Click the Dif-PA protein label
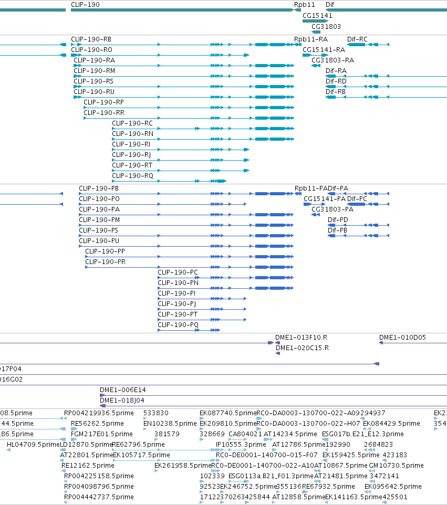This screenshot has width=447, height=505. [338, 188]
